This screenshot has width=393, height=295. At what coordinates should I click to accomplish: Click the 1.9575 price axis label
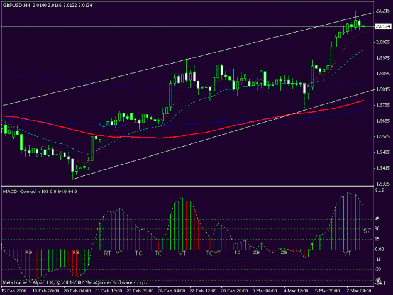(383, 136)
